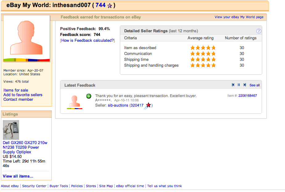This screenshot has width=285, height=192.
Task: Click the Feedback score 744 text
Action: pos(80,35)
